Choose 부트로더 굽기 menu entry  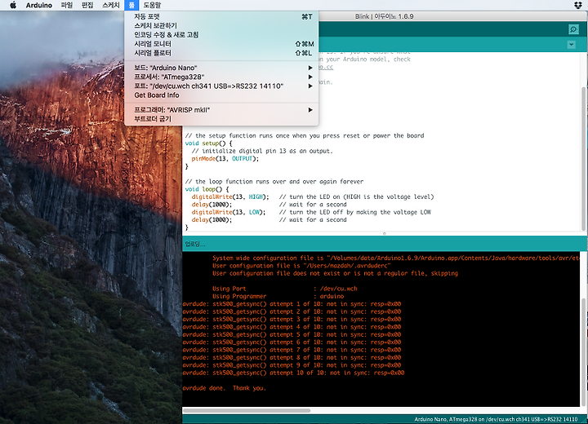[221, 119]
